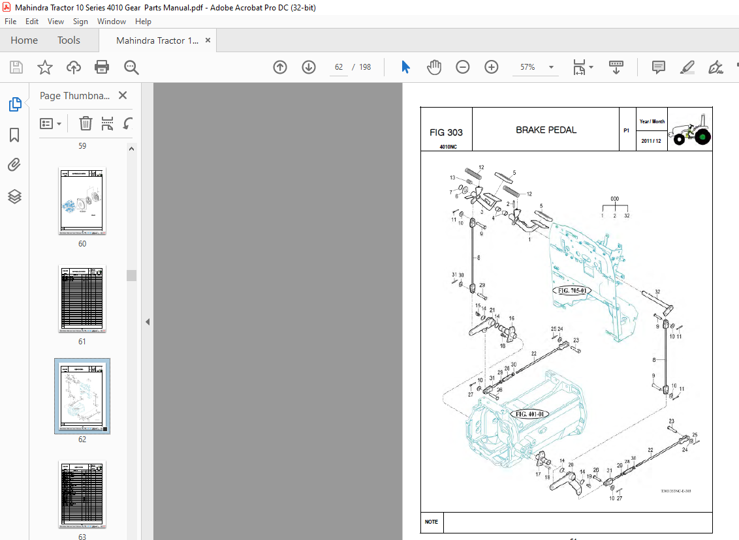Click the FIG. 401-01 reference label
Viewport: 739px width, 540px height.
pos(529,414)
